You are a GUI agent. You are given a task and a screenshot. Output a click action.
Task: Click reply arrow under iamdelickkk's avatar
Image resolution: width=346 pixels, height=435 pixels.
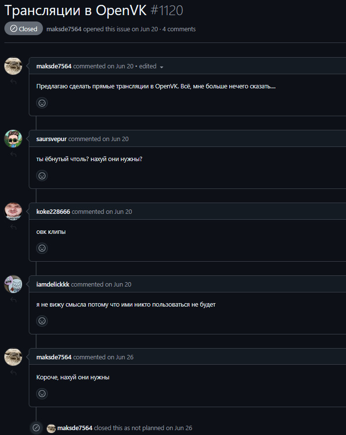13,300
